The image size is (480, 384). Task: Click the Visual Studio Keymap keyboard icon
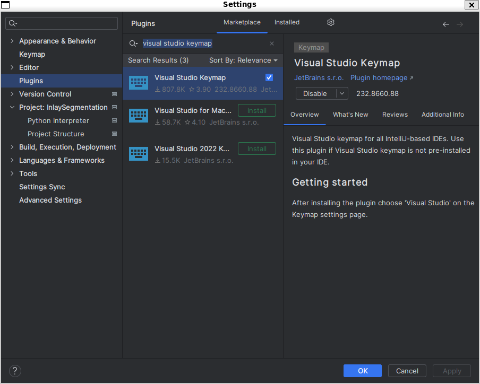coord(139,83)
